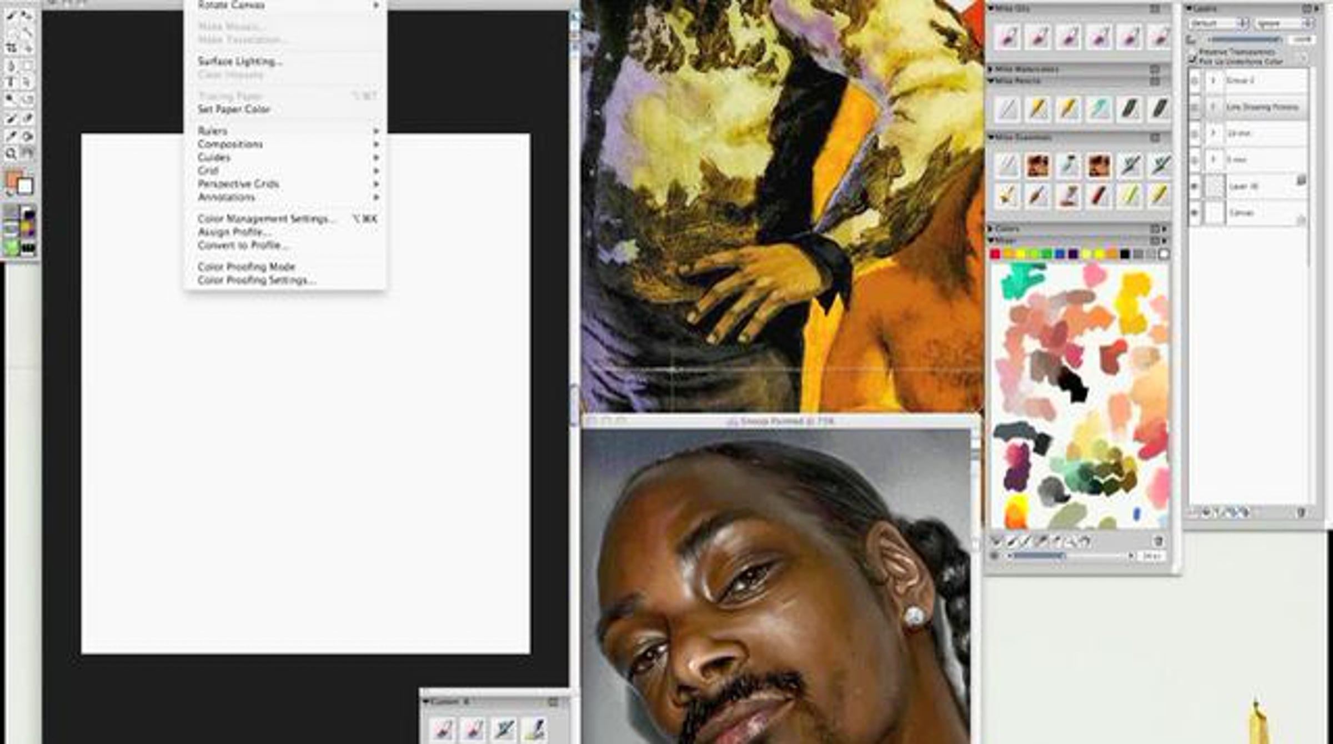Pick first pencil variant in Mike Pencils
Screen dimensions: 1333x744
pos(1008,108)
